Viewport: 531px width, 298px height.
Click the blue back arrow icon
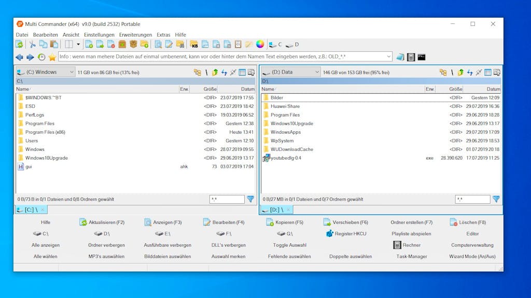pyautogui.click(x=19, y=57)
